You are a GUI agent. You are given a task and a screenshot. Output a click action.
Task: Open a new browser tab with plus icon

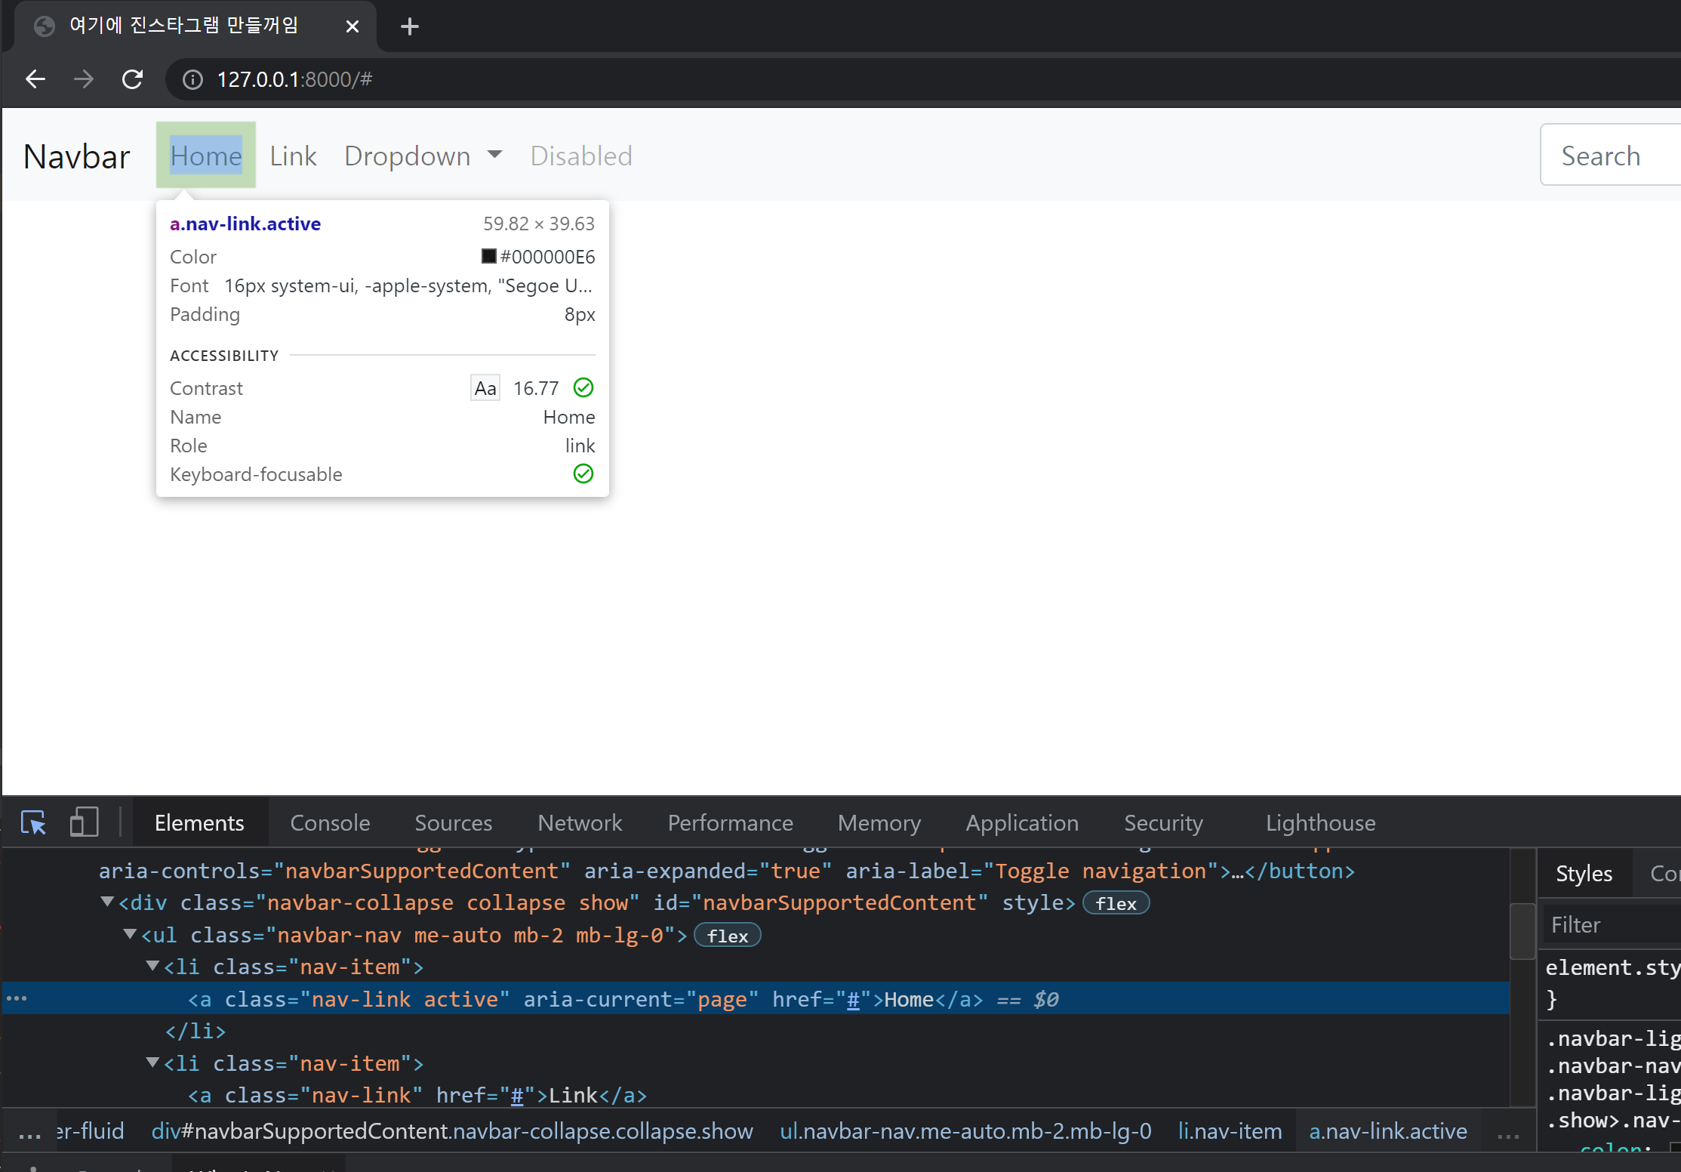pos(409,27)
